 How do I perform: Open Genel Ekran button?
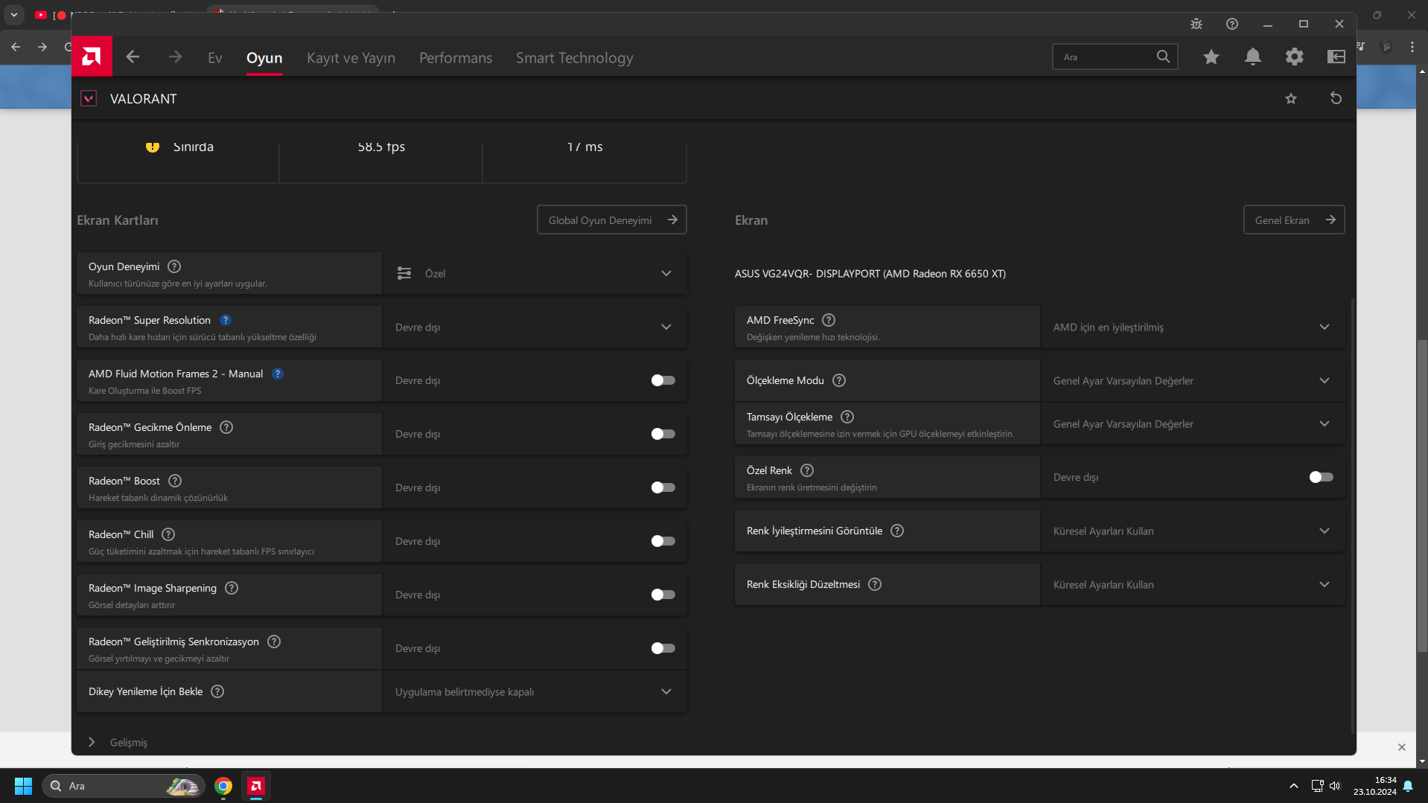[1294, 220]
